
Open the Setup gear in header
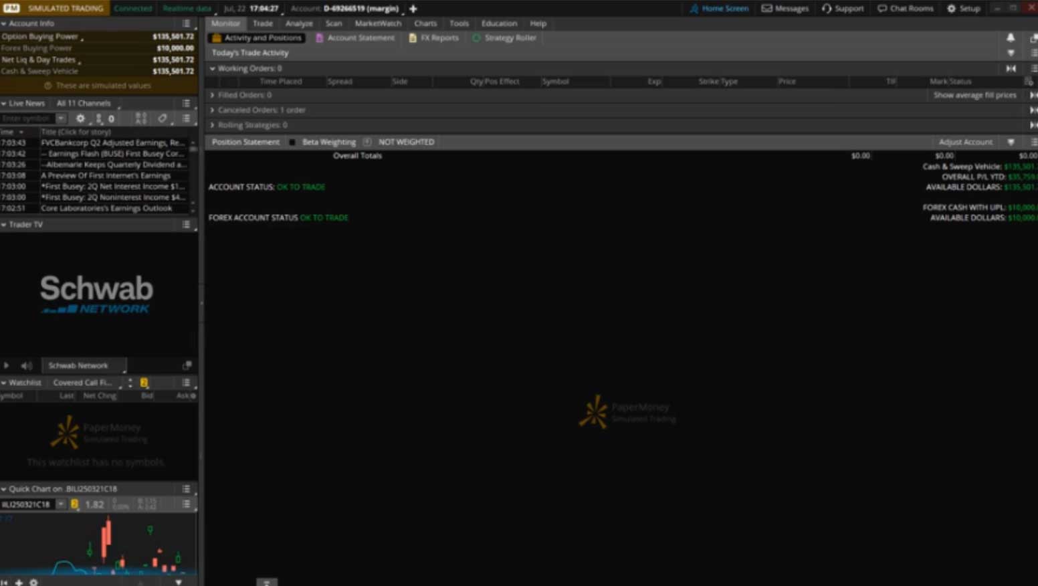(963, 9)
